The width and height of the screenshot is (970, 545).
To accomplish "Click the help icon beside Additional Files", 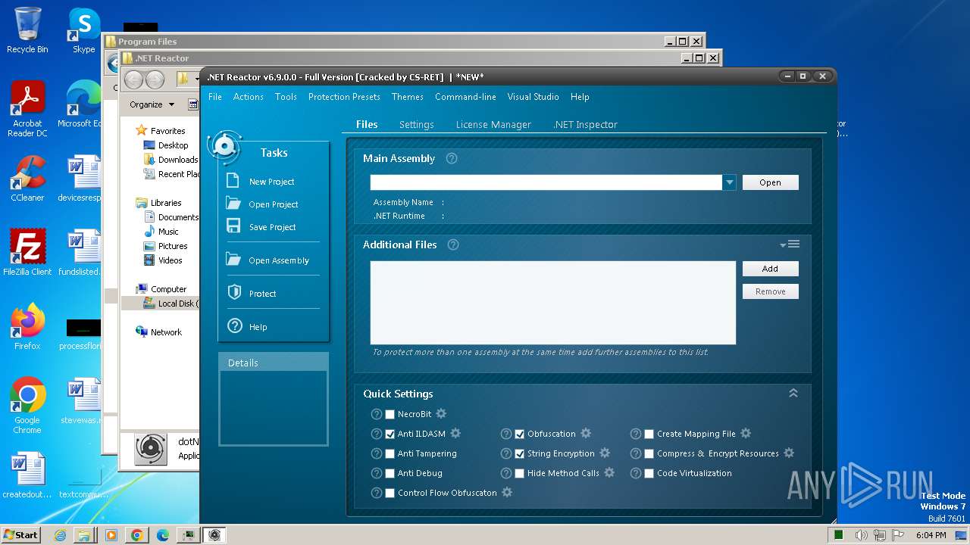I will (x=453, y=244).
